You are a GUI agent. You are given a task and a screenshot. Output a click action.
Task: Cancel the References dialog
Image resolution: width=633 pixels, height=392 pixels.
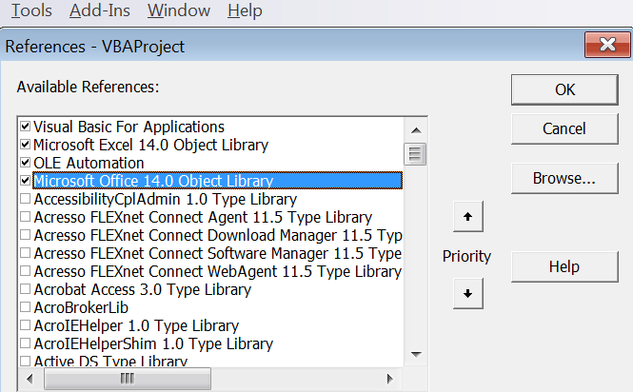pyautogui.click(x=564, y=128)
